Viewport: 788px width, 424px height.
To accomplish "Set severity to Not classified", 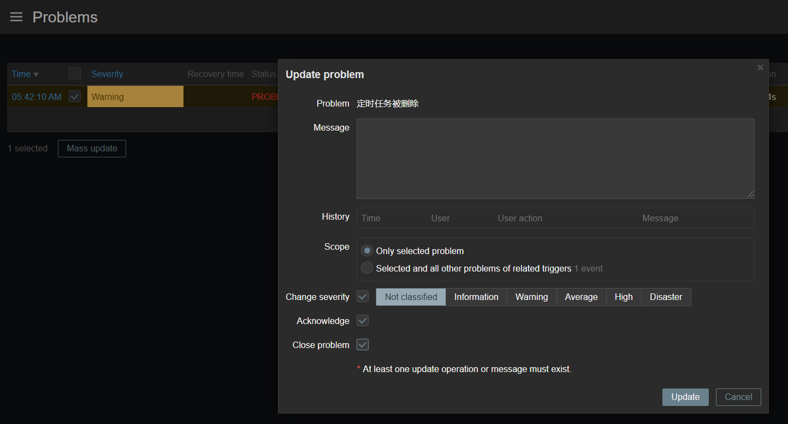I will [x=411, y=297].
